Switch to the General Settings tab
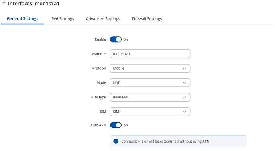275x151 pixels. point(22,19)
